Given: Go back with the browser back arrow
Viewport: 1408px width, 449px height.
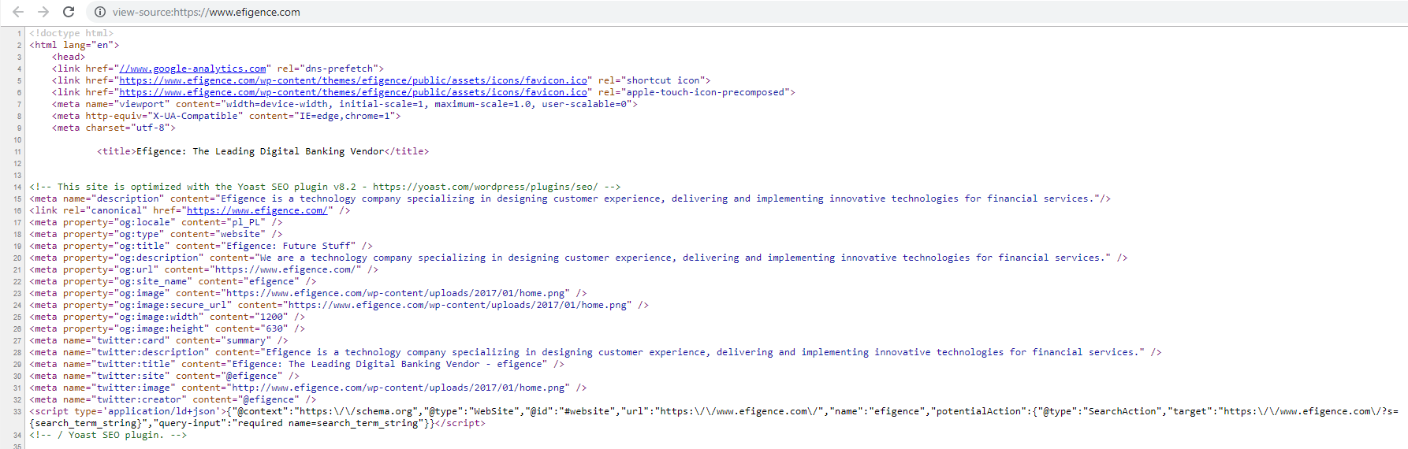Looking at the screenshot, I should click(18, 12).
